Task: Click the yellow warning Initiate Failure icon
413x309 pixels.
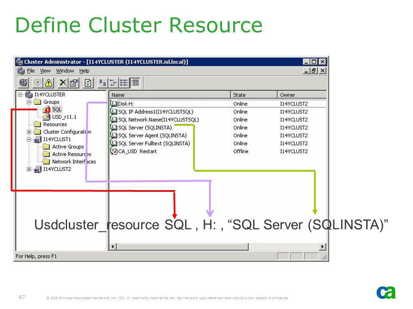Action: coord(49,83)
